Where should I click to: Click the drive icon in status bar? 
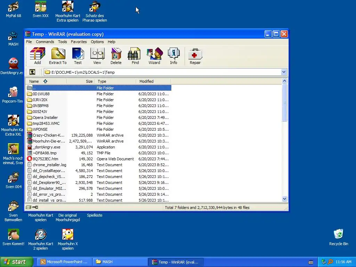tap(28, 207)
